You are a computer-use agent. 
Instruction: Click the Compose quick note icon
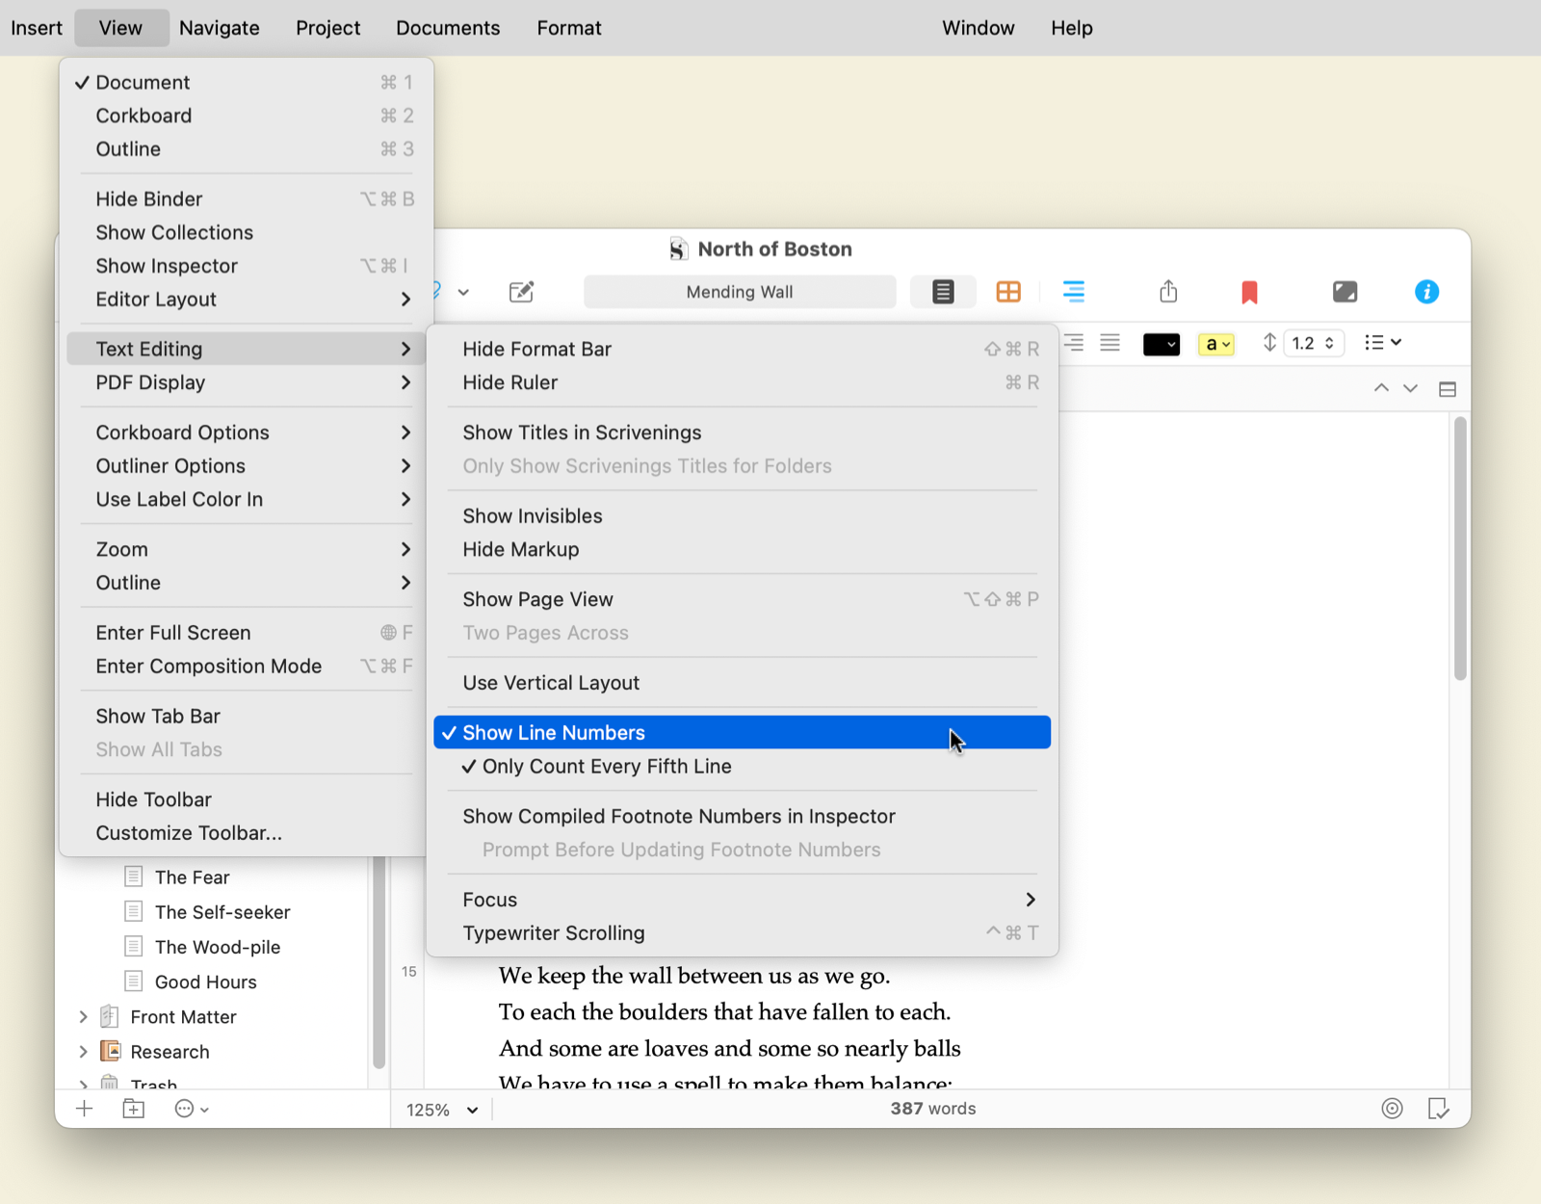[521, 292]
